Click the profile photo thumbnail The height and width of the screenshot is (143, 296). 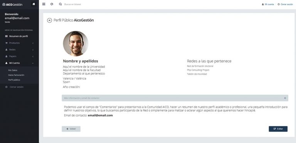point(76,43)
